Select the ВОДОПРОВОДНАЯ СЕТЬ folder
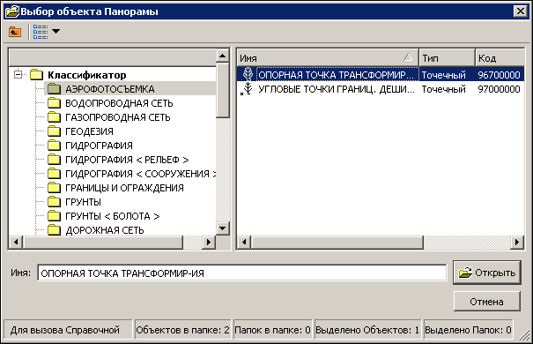533x344 pixels. (119, 103)
